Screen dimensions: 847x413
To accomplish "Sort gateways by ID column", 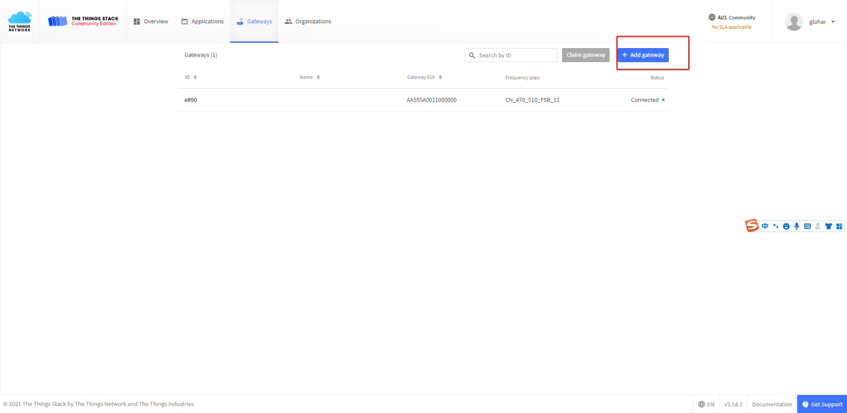I will click(190, 77).
